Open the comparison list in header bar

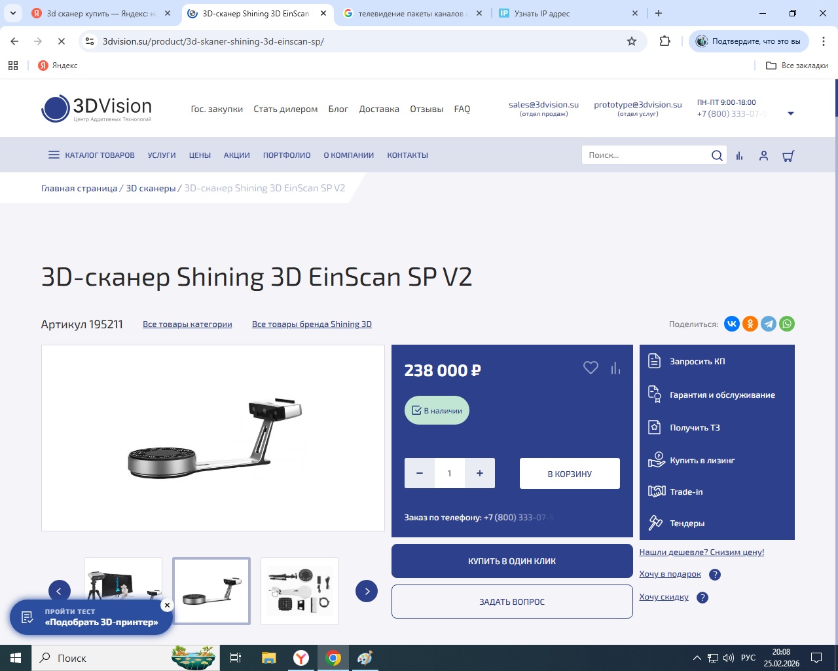click(739, 156)
